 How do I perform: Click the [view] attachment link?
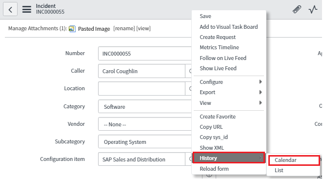click(x=143, y=28)
